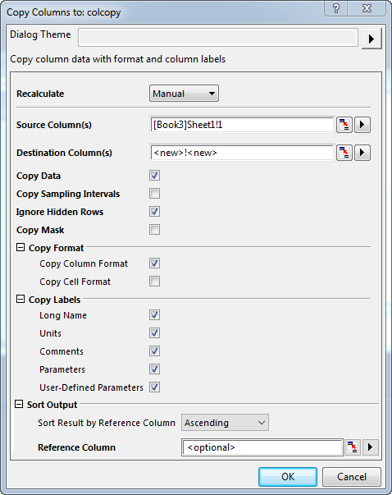
Task: Click the 'Copy Columns to: colcopy' title text
Action: [x=64, y=12]
